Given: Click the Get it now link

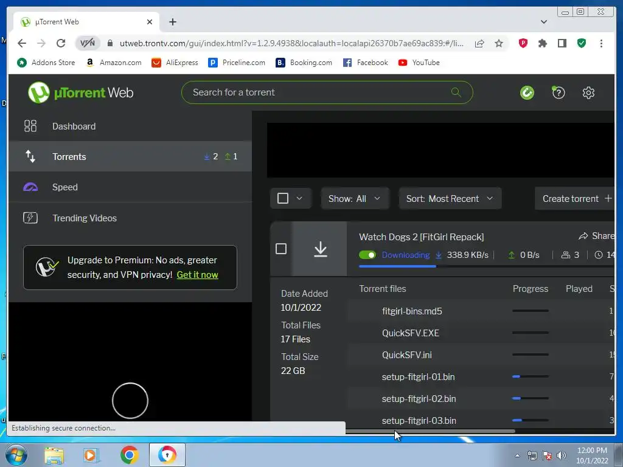Looking at the screenshot, I should [197, 275].
